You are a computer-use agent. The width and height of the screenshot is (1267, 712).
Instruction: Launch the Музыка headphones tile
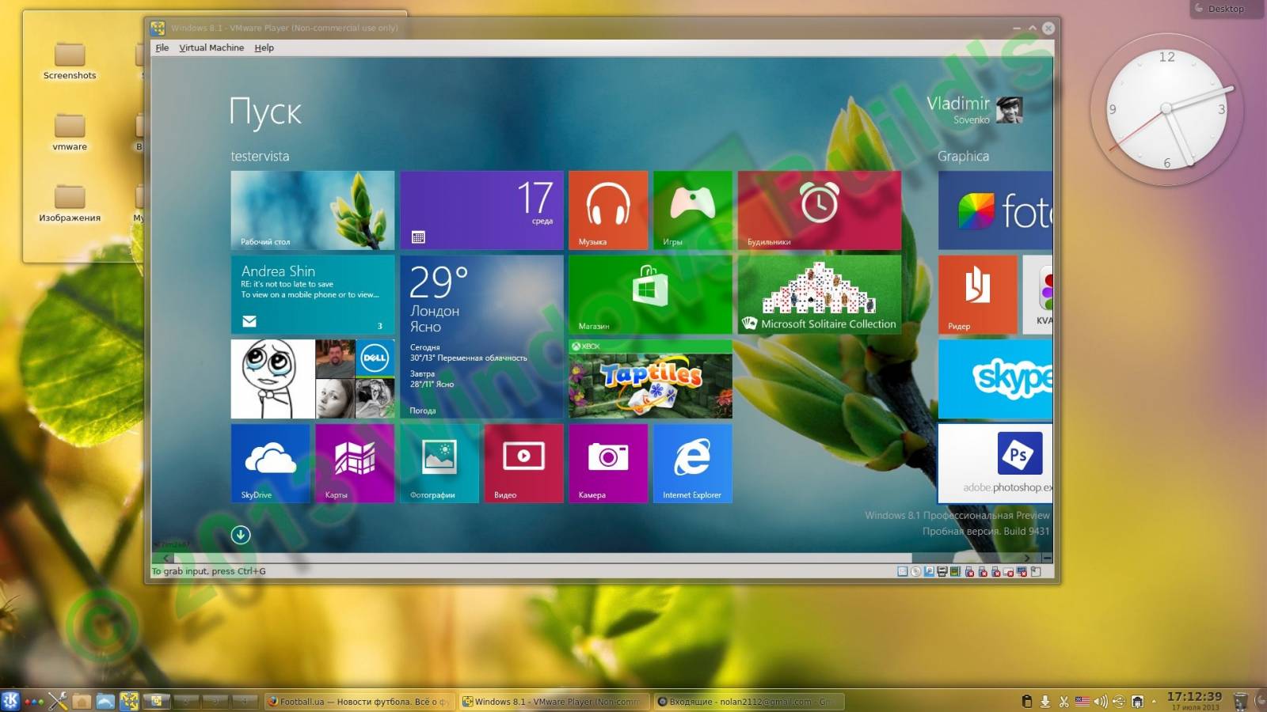pyautogui.click(x=608, y=210)
